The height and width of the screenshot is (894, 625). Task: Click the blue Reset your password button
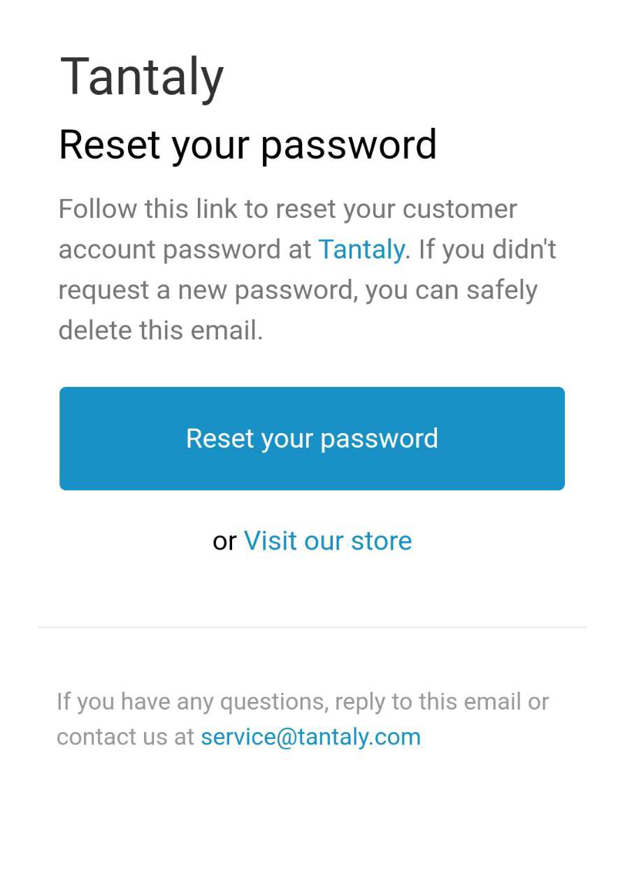(x=312, y=439)
